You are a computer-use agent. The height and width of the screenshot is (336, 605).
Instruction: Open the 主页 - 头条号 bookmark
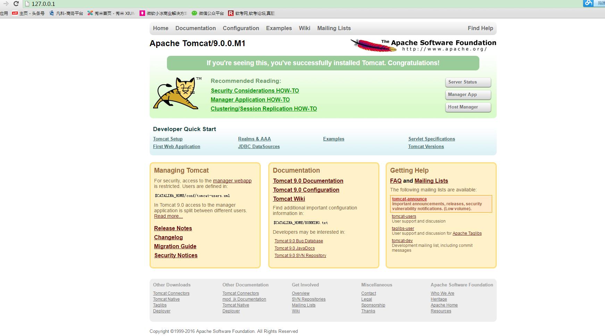pyautogui.click(x=28, y=13)
